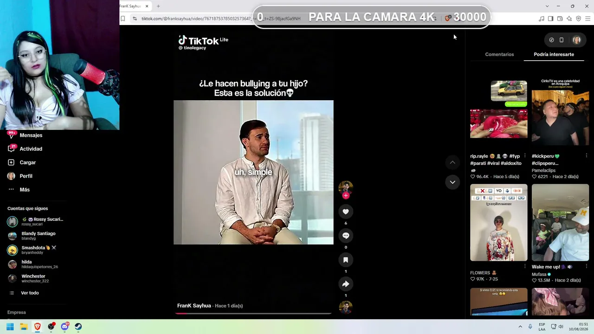Open Winchester followed account
This screenshot has height=334, width=594.
tap(28, 278)
